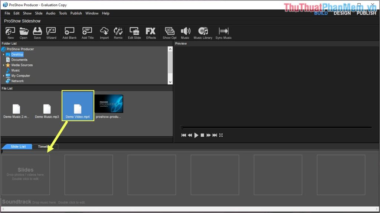Click the folder list scroll up arrow
Screen dimensions: 380x213
click(170, 49)
